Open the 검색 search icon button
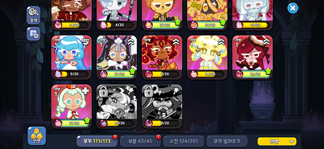 click(33, 15)
